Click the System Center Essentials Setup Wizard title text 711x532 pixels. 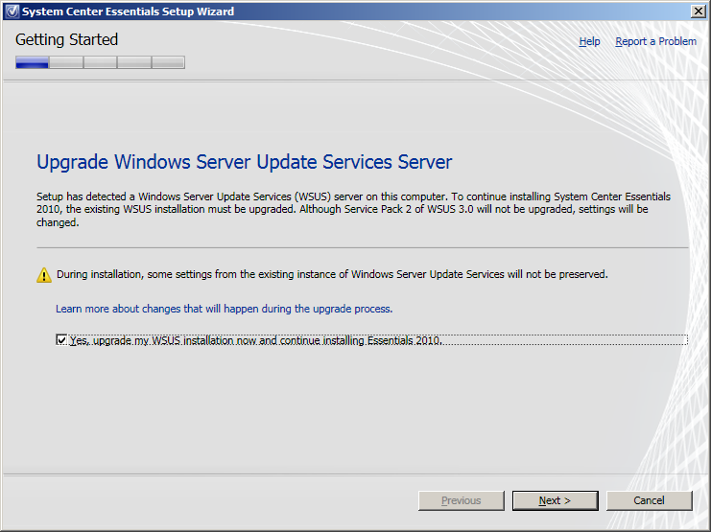pyautogui.click(x=129, y=12)
